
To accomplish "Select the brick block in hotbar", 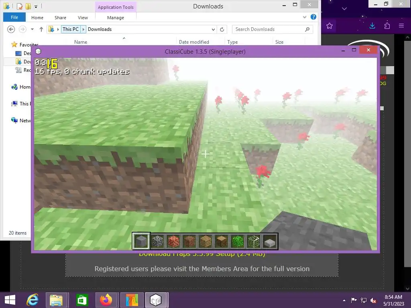I will (173, 241).
